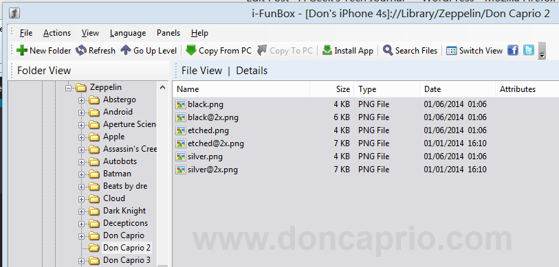Click the black.png file icon

pos(181,104)
